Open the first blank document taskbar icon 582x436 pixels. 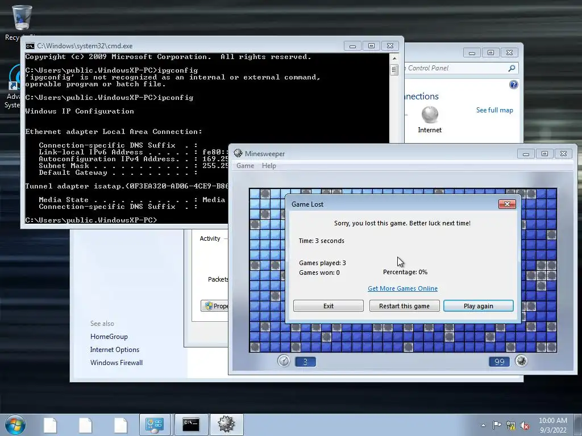(x=50, y=425)
